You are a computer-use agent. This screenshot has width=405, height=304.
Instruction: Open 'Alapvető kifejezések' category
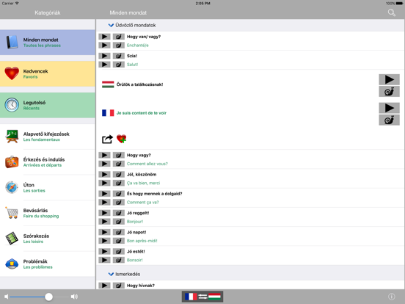point(48,137)
